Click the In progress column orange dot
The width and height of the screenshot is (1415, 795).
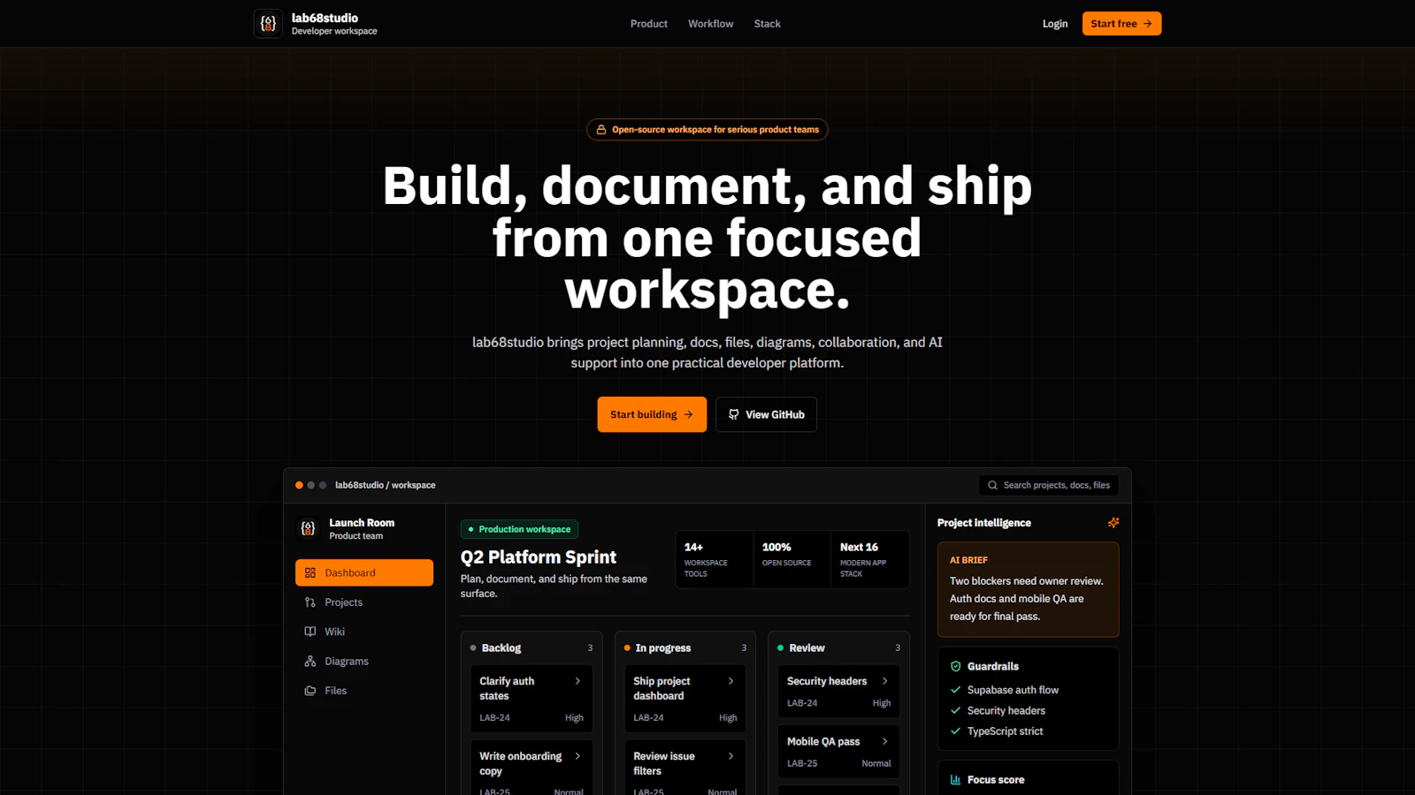pos(627,648)
